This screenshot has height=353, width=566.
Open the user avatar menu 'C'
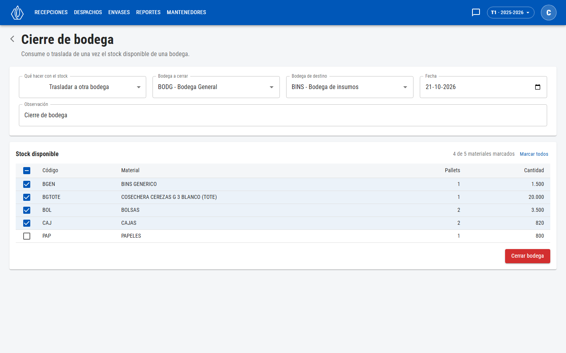click(549, 13)
